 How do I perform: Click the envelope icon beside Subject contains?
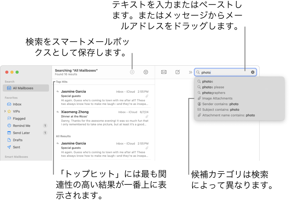click(x=199, y=110)
